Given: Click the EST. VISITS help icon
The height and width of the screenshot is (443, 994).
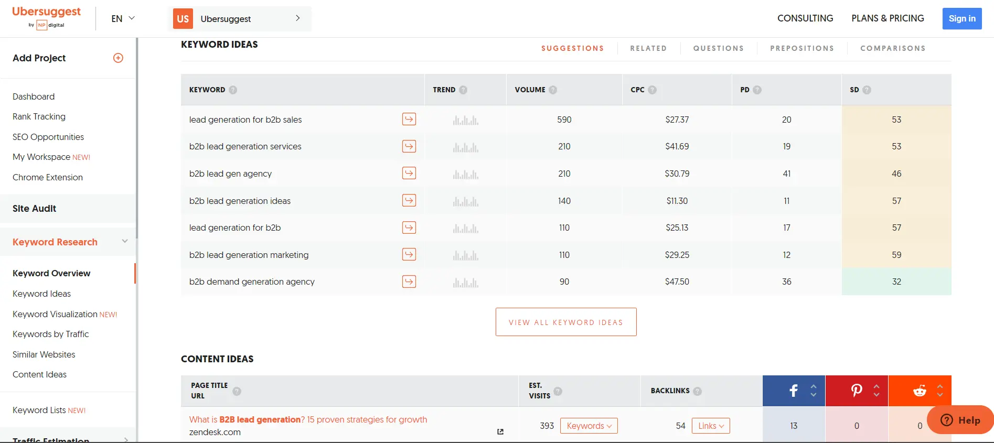Looking at the screenshot, I should click(x=558, y=391).
